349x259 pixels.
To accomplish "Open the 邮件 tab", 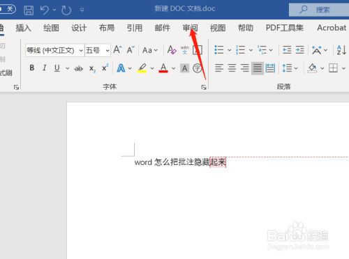I will (162, 28).
